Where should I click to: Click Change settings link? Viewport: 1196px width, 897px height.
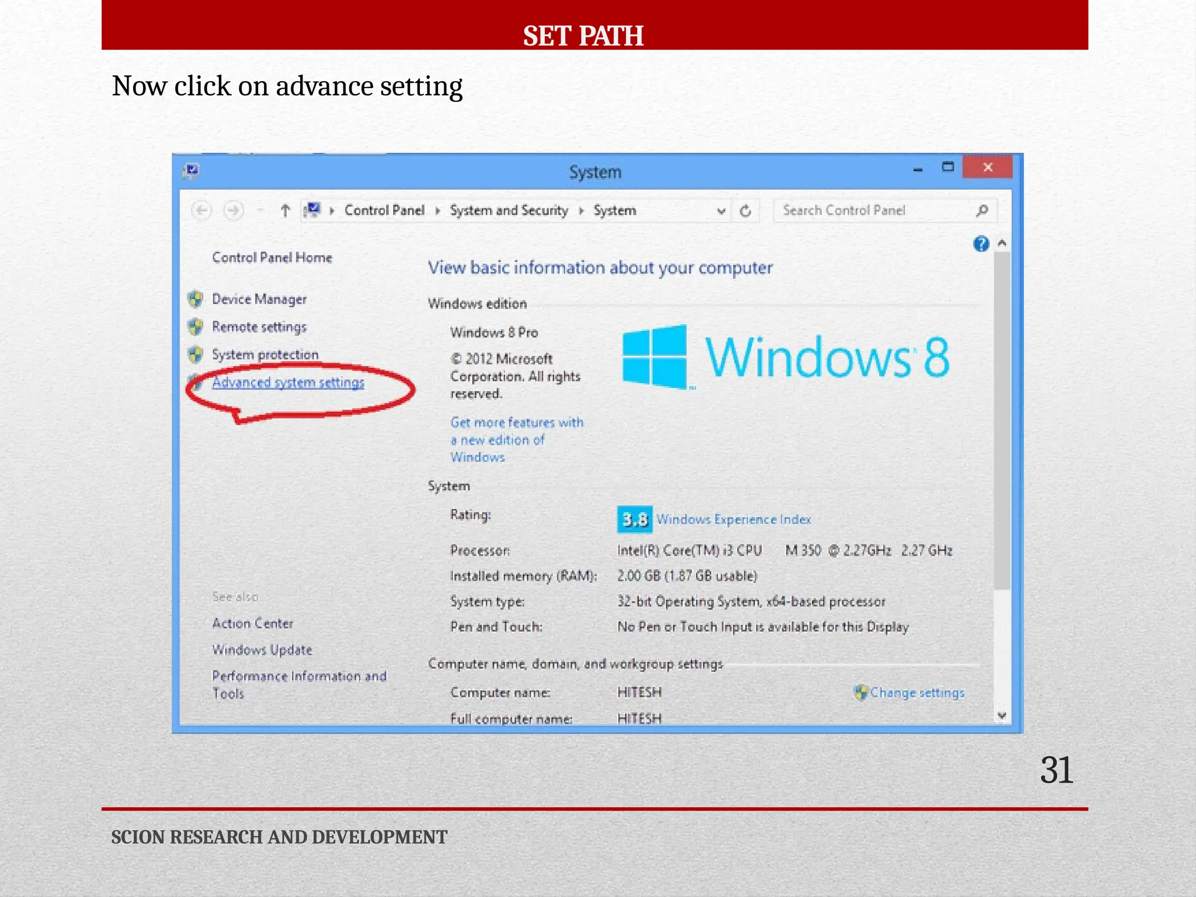point(917,693)
